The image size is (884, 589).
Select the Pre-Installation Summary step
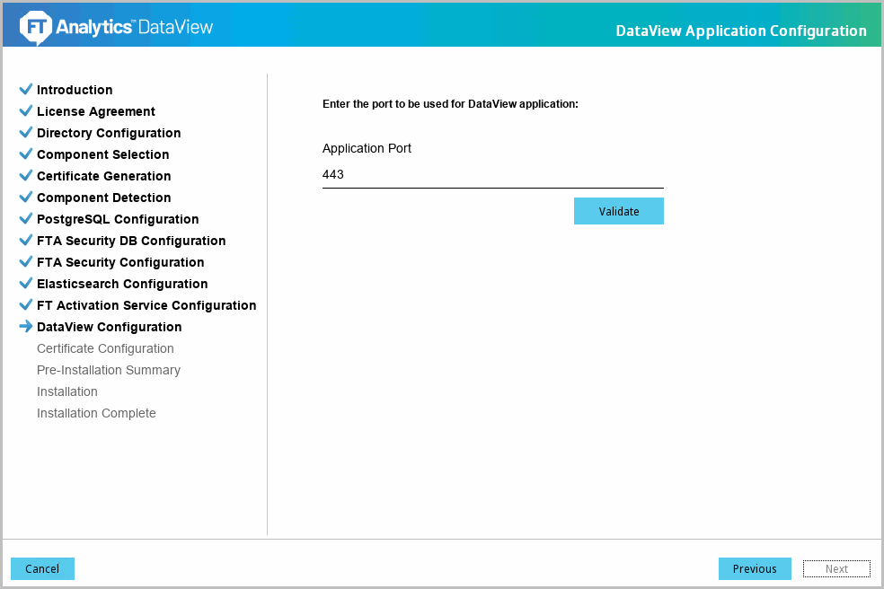(109, 370)
